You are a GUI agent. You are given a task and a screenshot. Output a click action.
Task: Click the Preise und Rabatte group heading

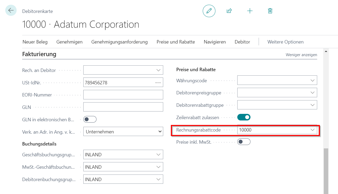pos(196,70)
